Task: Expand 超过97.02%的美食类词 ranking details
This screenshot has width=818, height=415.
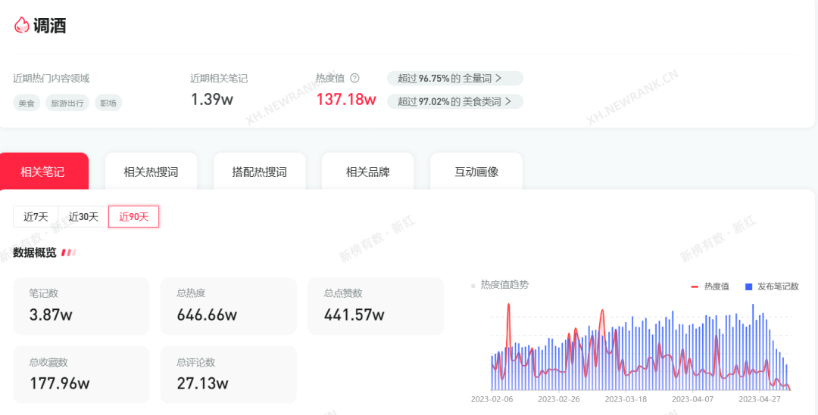Action: (454, 101)
